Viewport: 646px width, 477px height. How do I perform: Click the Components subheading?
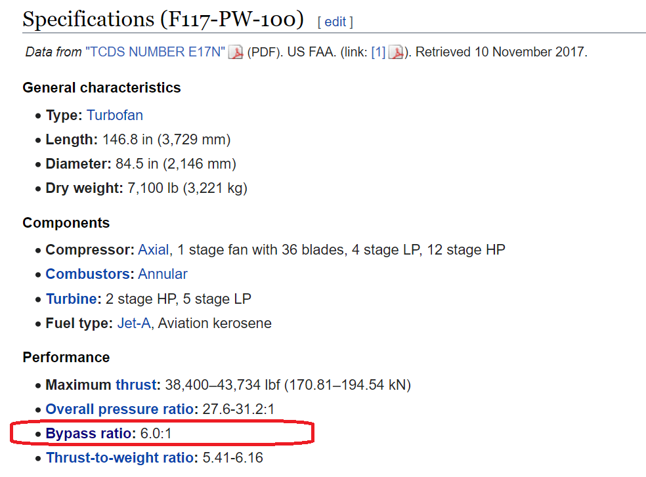tap(66, 223)
